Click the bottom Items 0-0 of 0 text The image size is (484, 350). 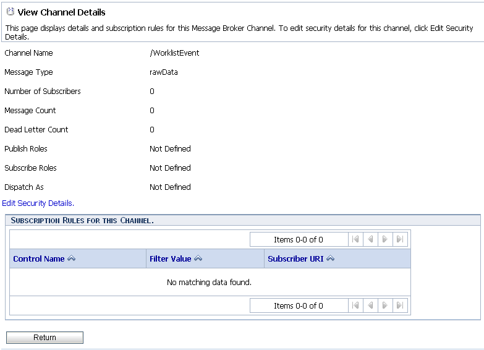coord(299,306)
